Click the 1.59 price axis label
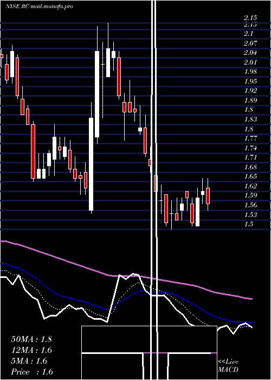271x380 pixels. pyautogui.click(x=250, y=195)
